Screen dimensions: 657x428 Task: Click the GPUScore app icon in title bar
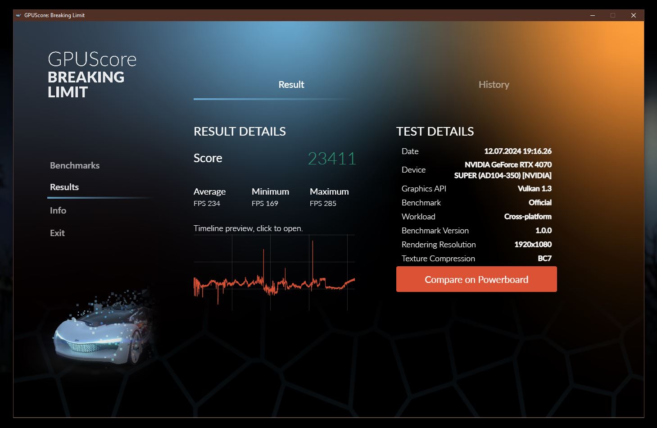tap(18, 15)
